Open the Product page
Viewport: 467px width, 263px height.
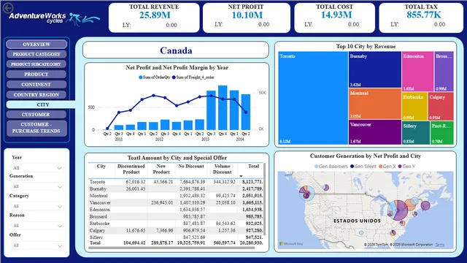point(36,75)
